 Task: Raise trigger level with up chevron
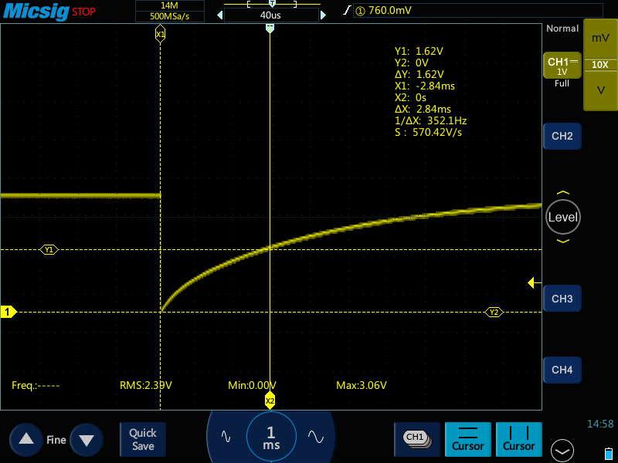(563, 193)
